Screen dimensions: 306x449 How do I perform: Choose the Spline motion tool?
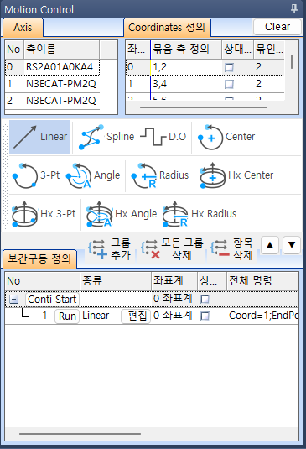click(x=106, y=137)
